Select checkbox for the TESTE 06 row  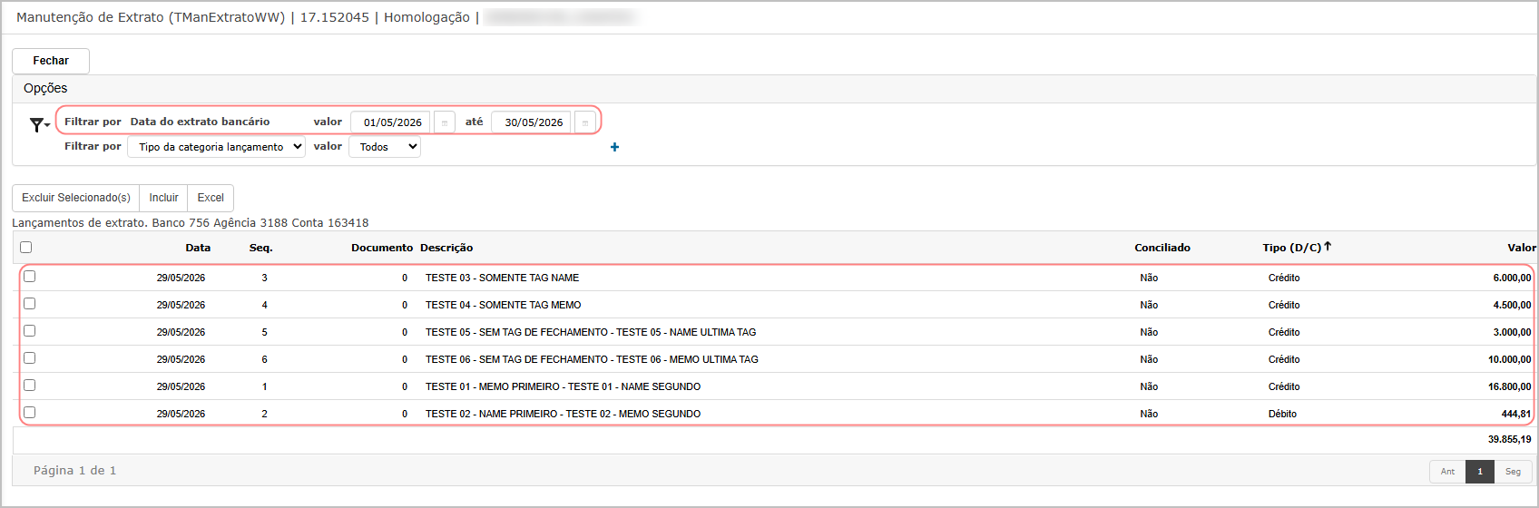(29, 358)
